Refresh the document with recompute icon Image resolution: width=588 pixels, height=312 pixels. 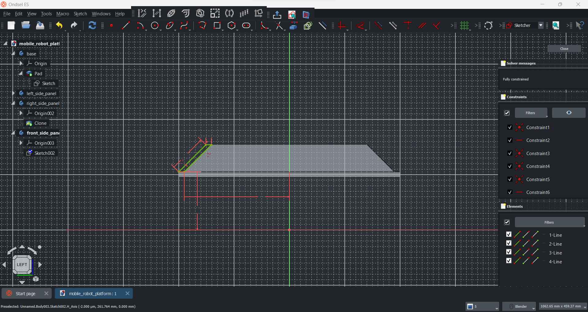coord(92,25)
